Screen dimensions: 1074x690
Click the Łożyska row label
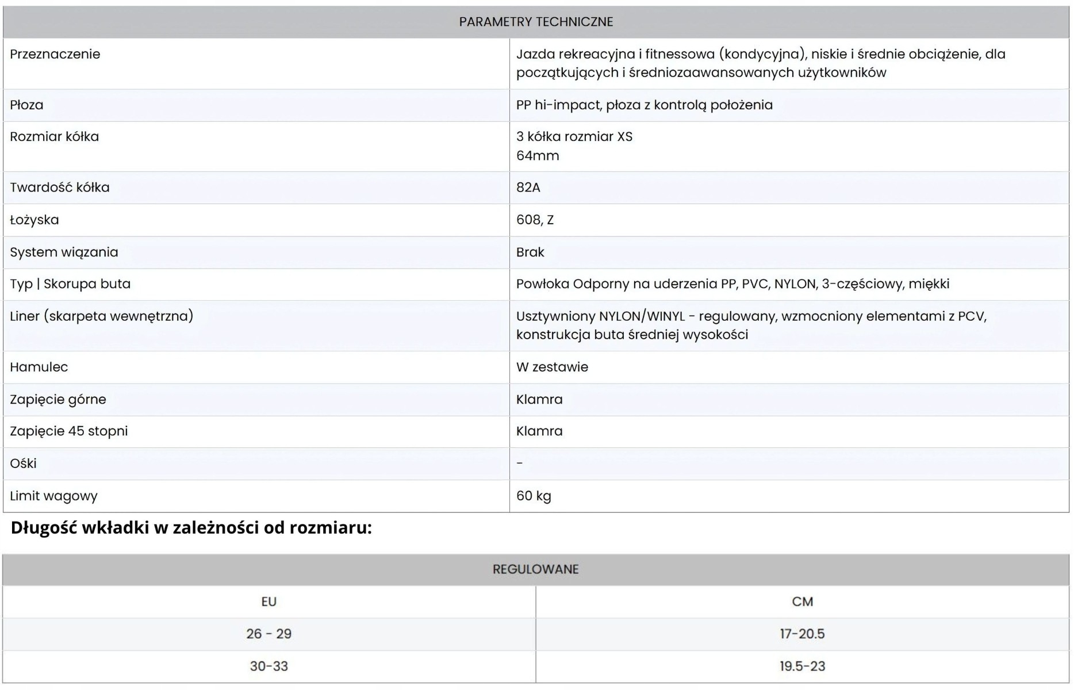(34, 220)
